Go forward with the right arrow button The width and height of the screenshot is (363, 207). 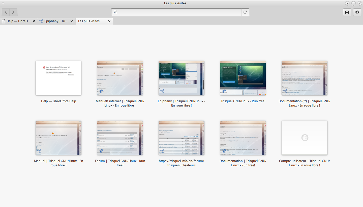pos(13,12)
